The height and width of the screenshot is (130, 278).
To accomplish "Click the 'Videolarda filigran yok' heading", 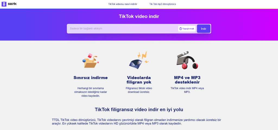I will click(x=139, y=80).
